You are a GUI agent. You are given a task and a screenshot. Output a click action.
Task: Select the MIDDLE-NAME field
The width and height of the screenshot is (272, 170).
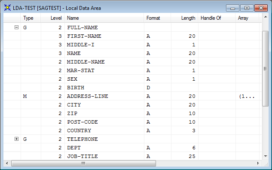click(x=86, y=62)
